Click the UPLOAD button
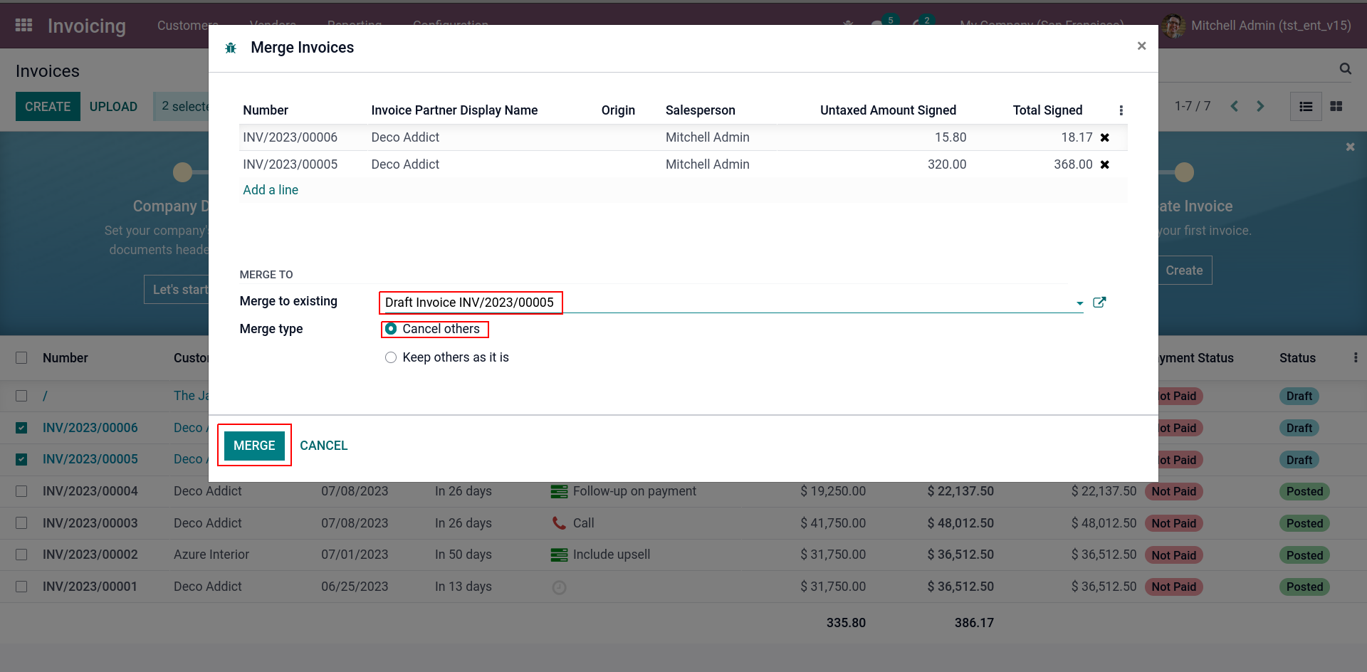The image size is (1367, 672). pos(113,107)
